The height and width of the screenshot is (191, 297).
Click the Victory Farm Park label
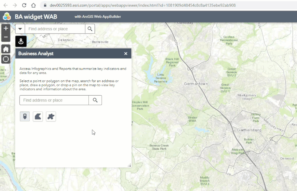(x=256, y=118)
